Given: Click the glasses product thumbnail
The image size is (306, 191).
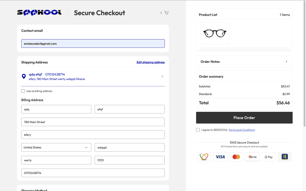Looking at the screenshot, I should [x=215, y=33].
